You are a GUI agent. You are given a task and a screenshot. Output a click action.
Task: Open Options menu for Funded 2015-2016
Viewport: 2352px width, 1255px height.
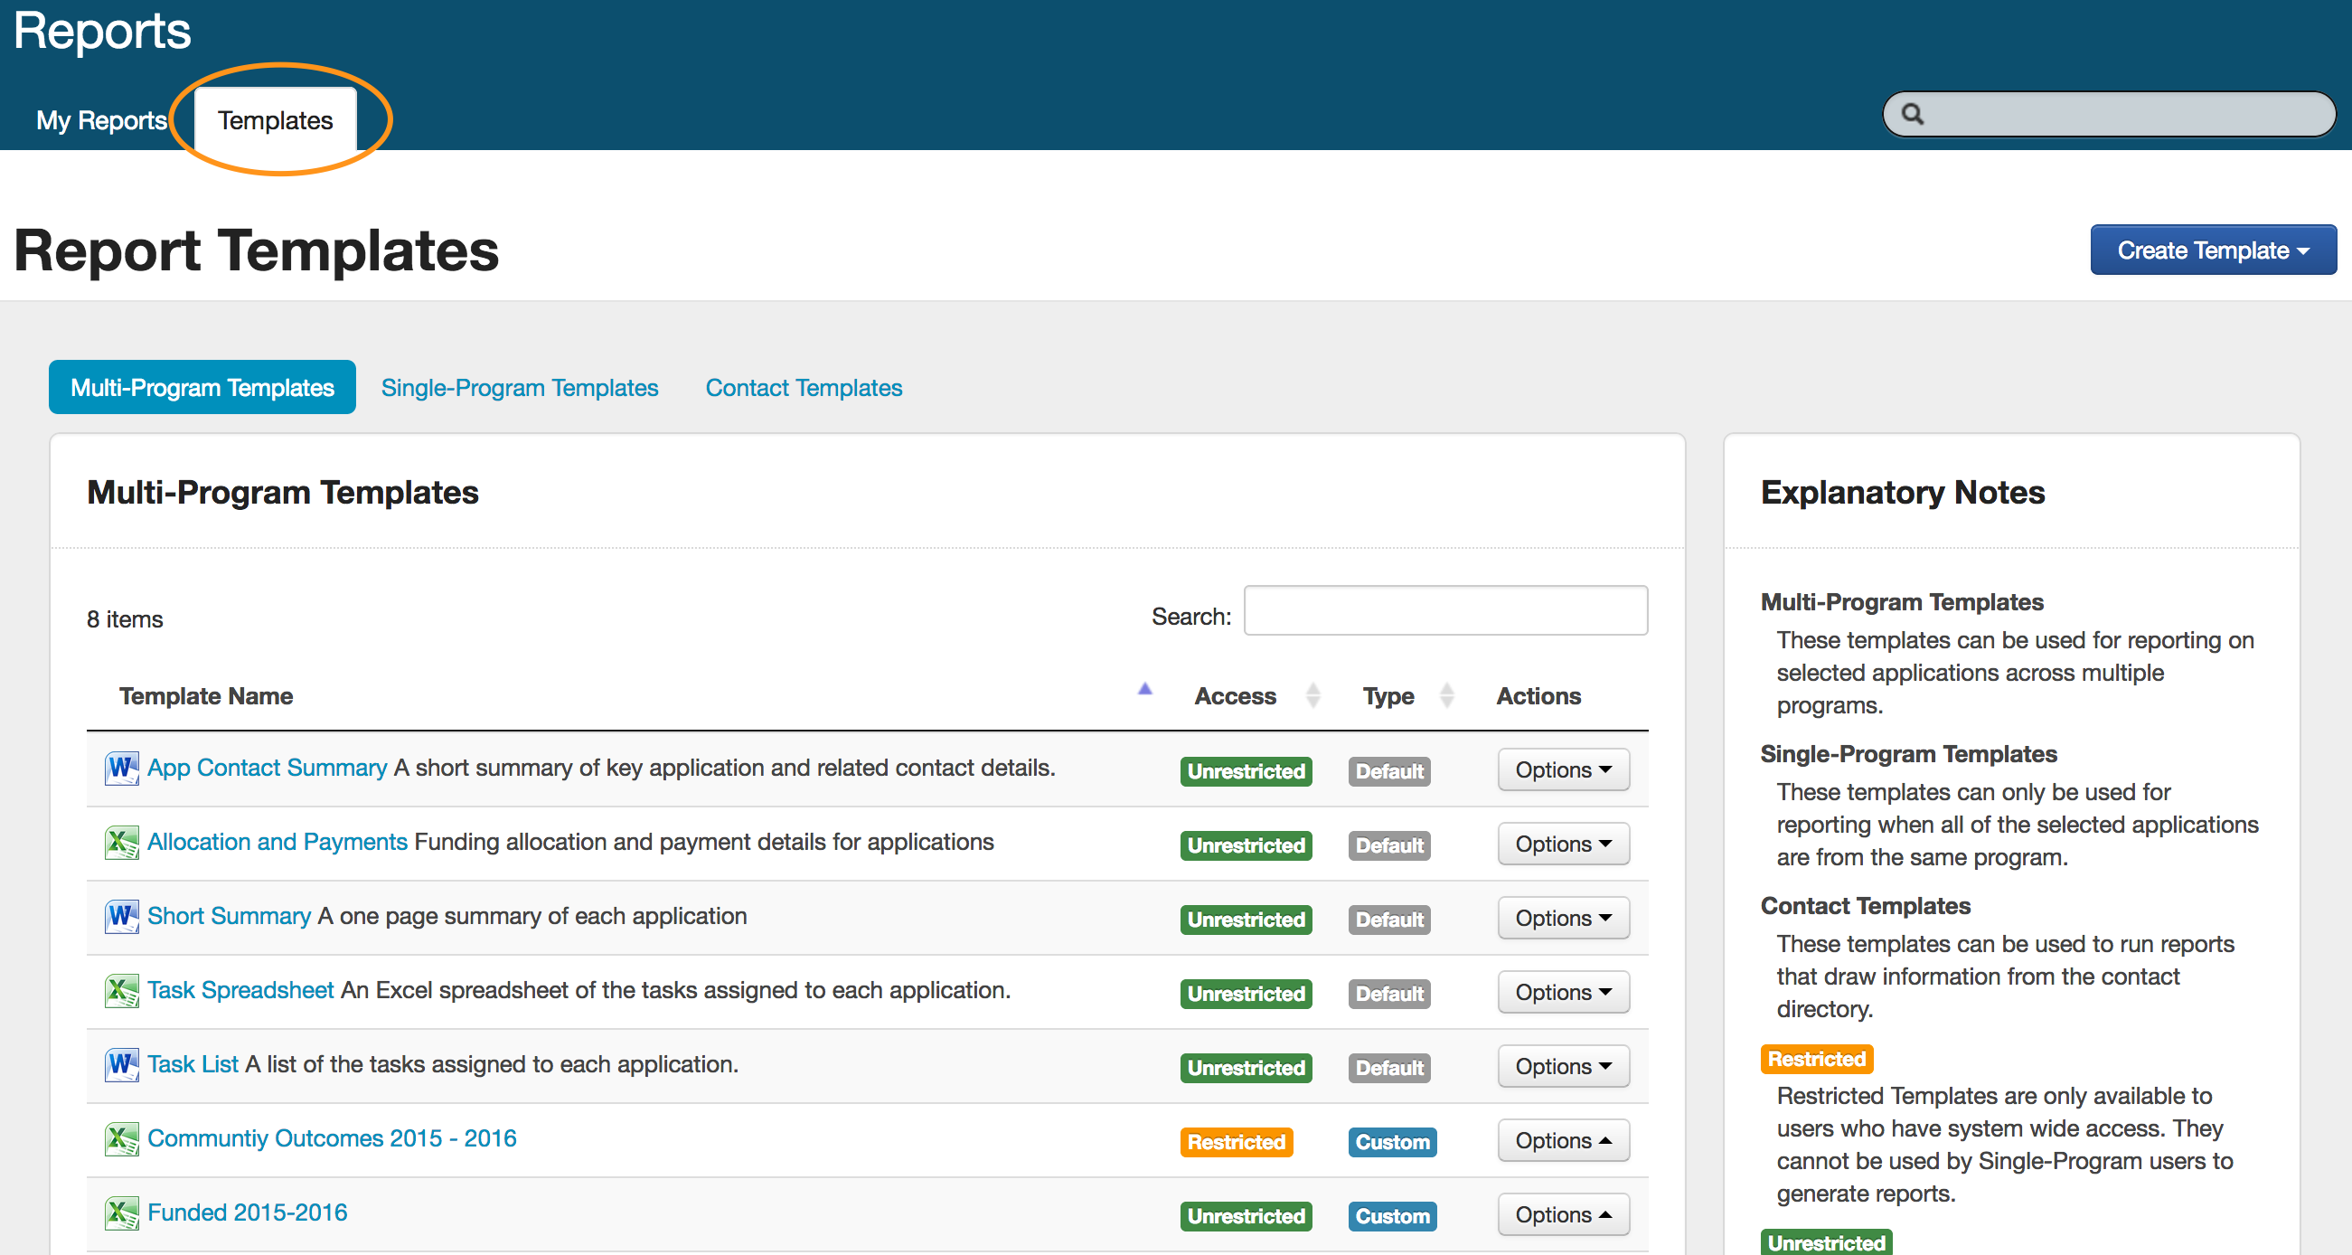(x=1562, y=1215)
